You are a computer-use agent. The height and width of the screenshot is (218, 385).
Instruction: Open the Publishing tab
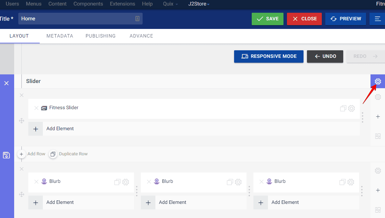(x=100, y=36)
